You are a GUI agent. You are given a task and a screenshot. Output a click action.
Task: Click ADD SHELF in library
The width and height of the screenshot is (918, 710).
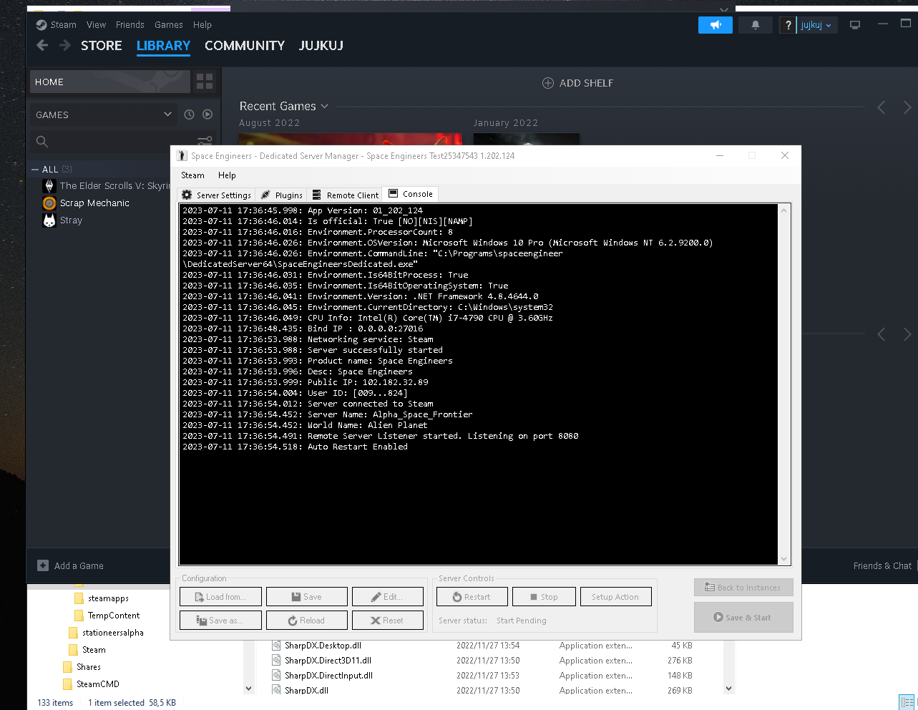click(578, 83)
